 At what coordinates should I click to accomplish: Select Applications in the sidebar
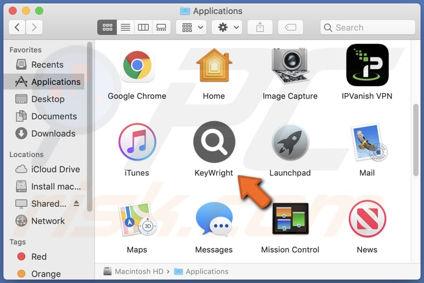click(45, 81)
